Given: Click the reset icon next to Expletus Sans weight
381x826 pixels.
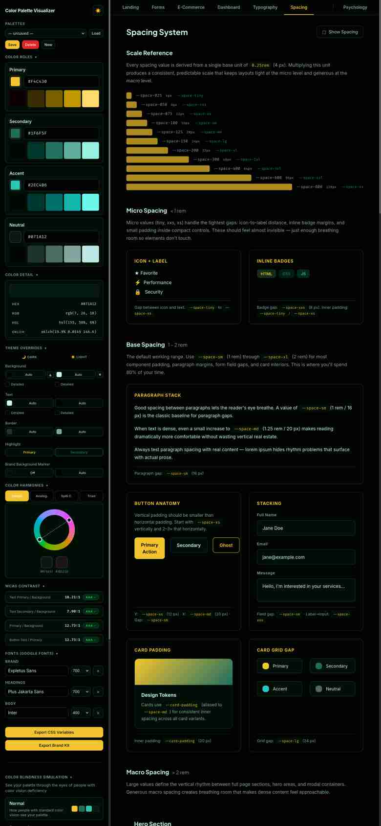Looking at the screenshot, I should [98, 671].
